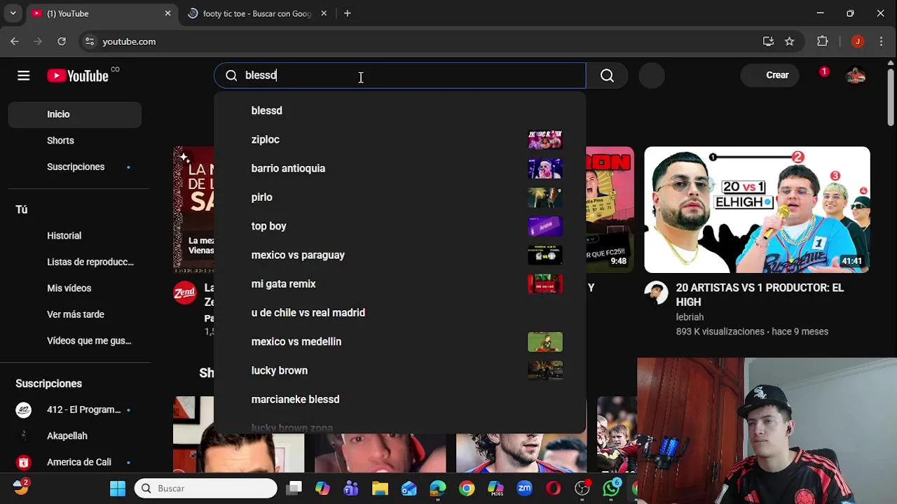Image resolution: width=897 pixels, height=504 pixels.
Task: Open File Explorer from the taskbar
Action: click(380, 488)
